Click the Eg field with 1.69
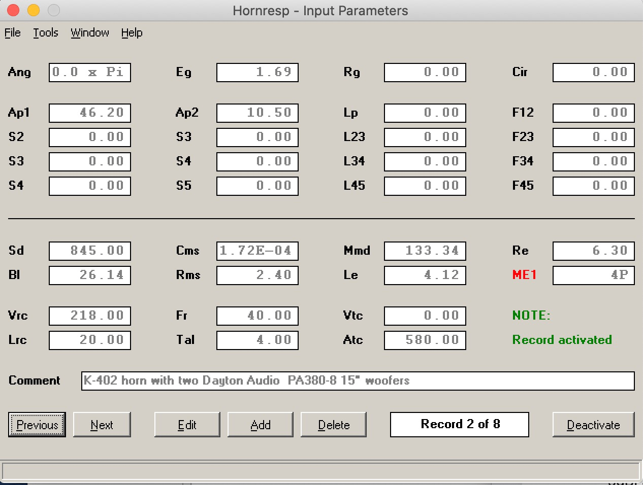Image resolution: width=643 pixels, height=485 pixels. [258, 72]
